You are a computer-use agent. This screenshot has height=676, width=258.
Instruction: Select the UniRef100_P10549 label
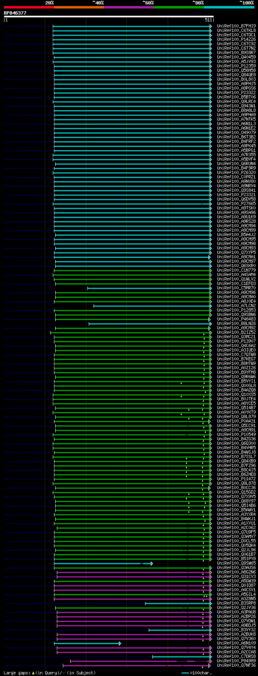point(236,434)
